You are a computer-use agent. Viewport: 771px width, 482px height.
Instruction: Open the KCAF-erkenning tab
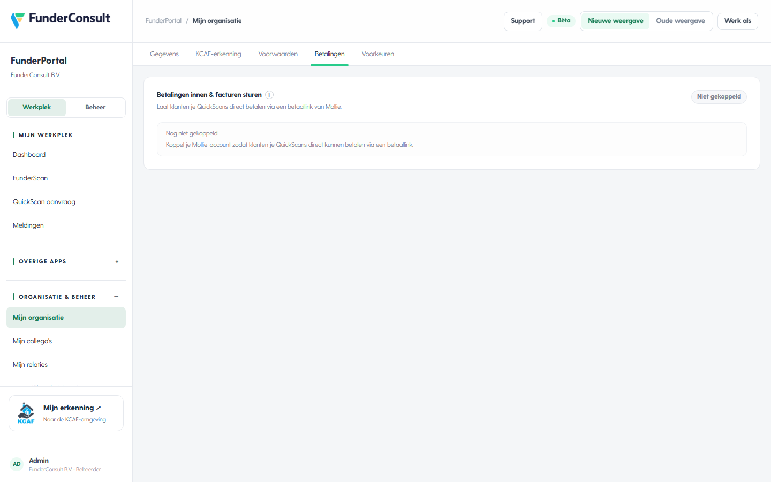[218, 54]
